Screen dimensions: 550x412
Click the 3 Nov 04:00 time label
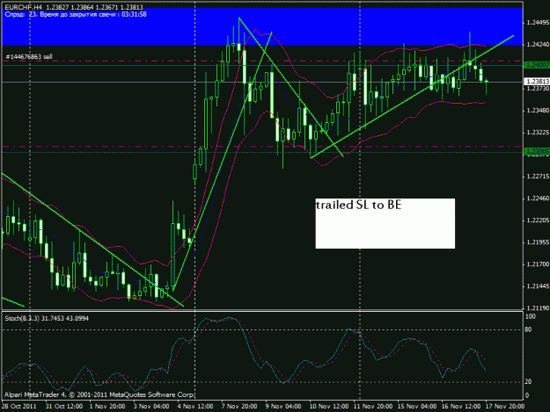pos(151,407)
